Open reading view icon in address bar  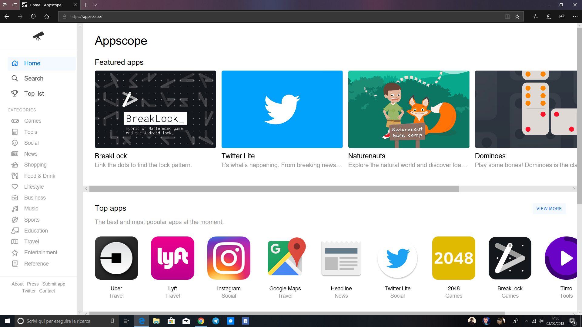(x=507, y=16)
